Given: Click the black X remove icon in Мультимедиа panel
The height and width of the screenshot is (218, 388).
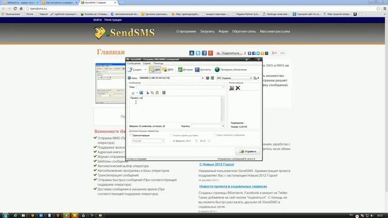Looking at the screenshot, I should click(x=238, y=88).
